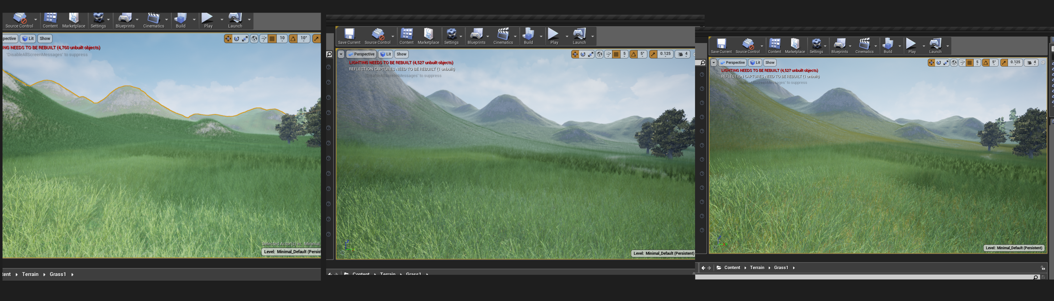Viewport: 1054px width, 301px height.
Task: Toggle grid snapping in middle viewport
Action: 616,54
